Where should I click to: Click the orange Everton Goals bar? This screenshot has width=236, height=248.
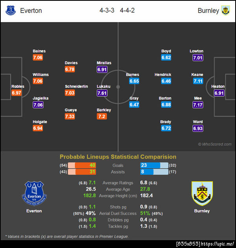pos(86,165)
